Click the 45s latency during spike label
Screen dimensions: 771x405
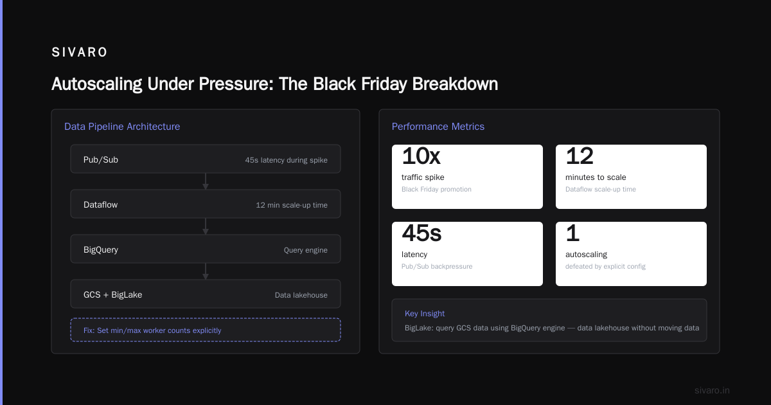pos(286,160)
